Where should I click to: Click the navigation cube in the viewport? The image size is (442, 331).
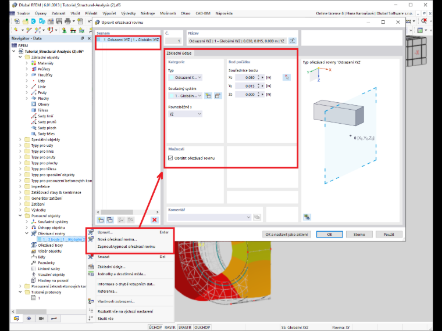coord(416,52)
